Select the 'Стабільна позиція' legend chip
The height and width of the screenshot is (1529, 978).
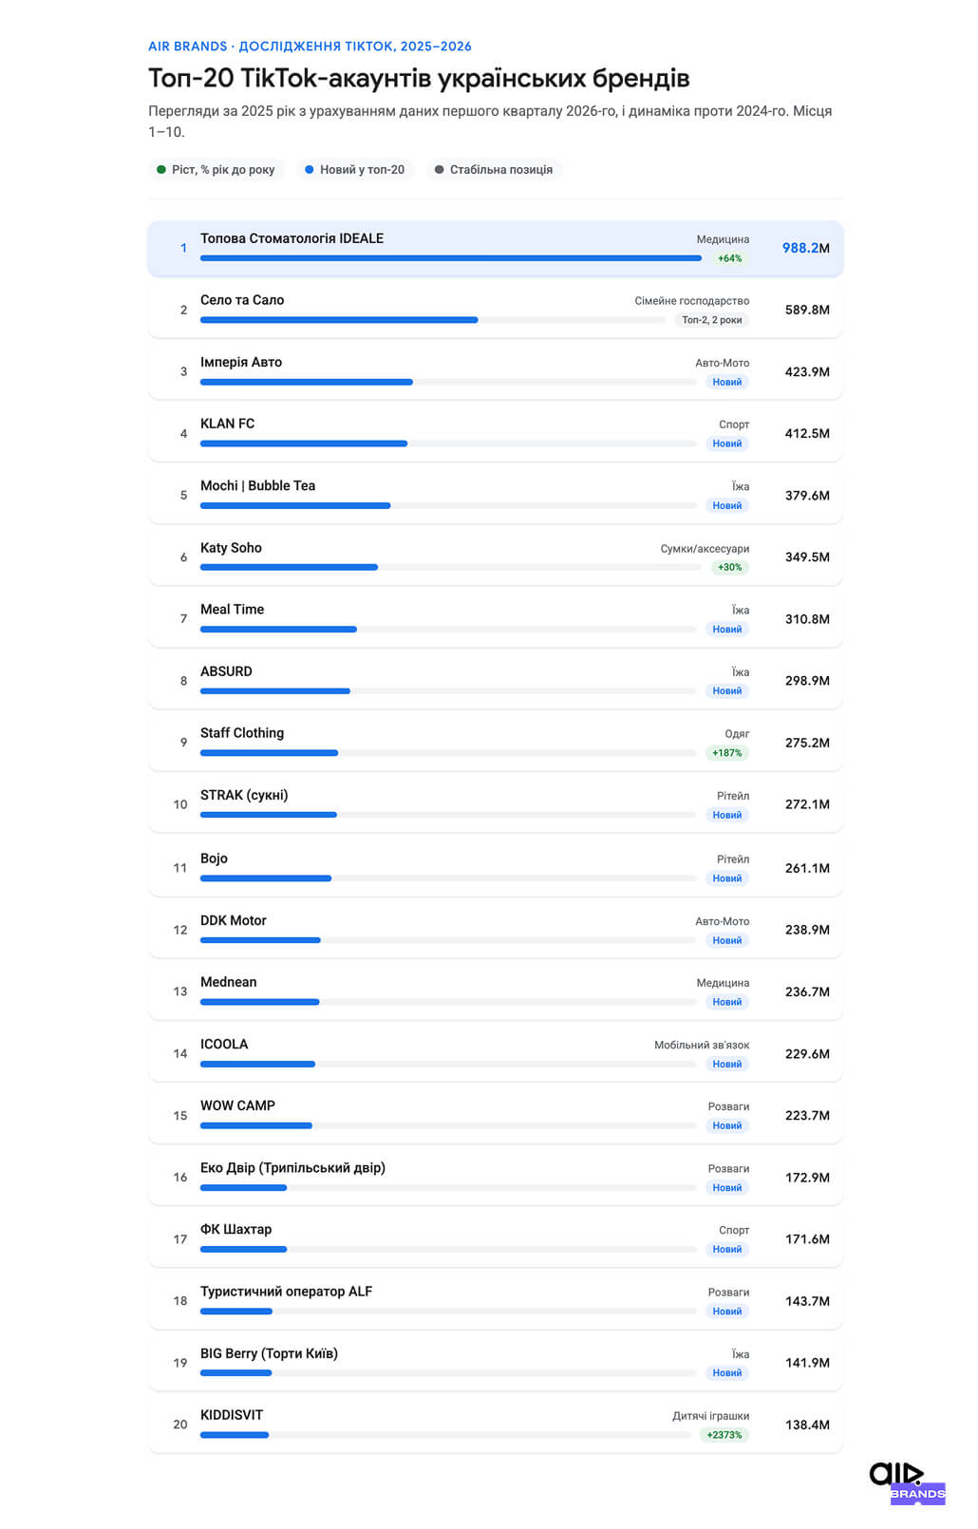point(494,170)
